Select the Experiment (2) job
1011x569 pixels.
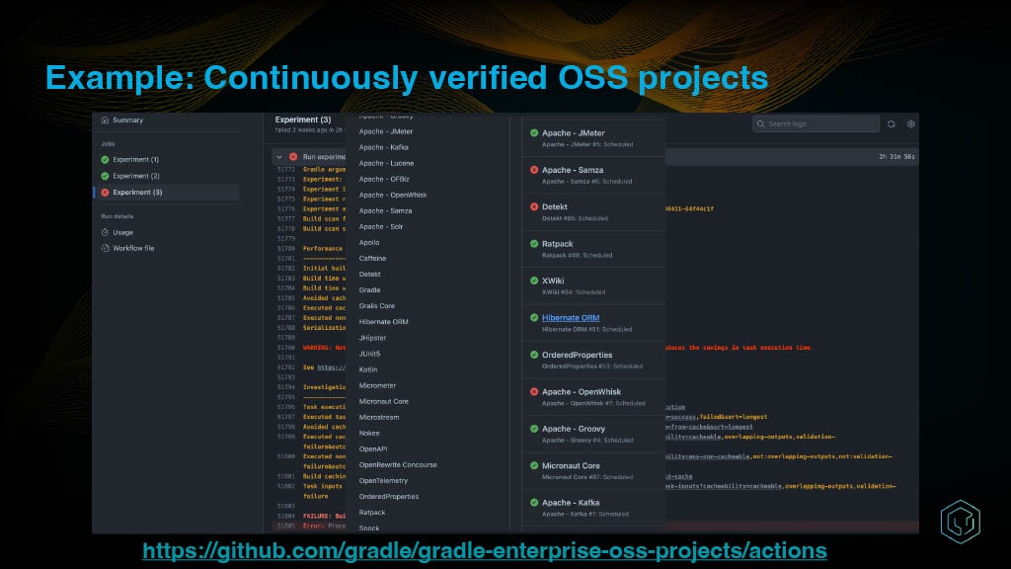point(135,176)
